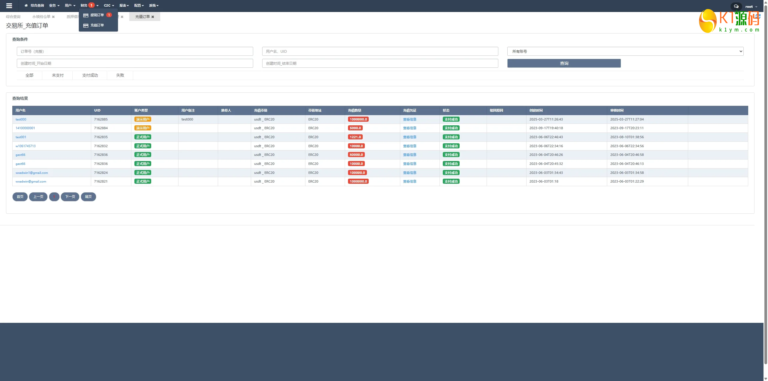Image resolution: width=768 pixels, height=381 pixels.
Task: Click the card icon next to 提现订单
Action: click(86, 15)
